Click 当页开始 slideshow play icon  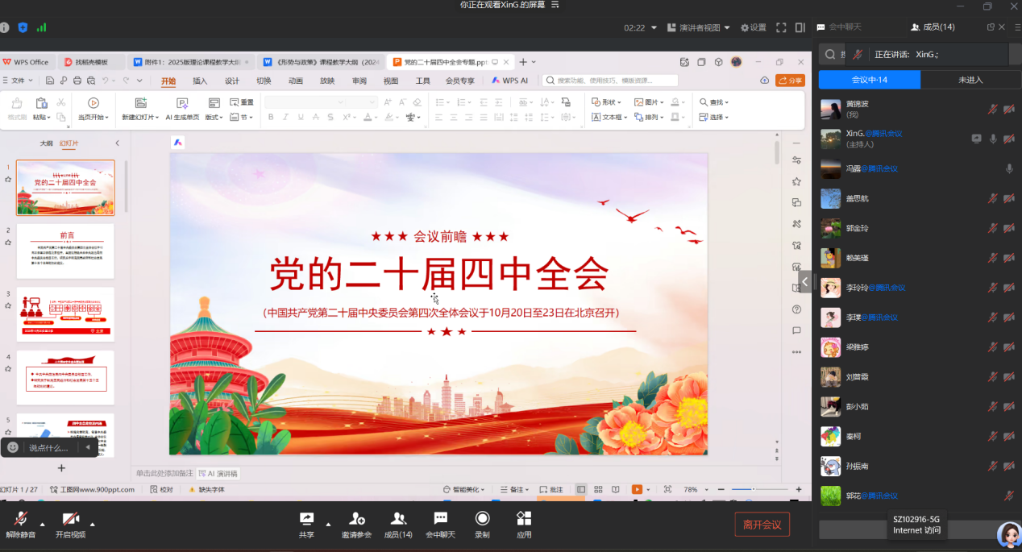[93, 102]
